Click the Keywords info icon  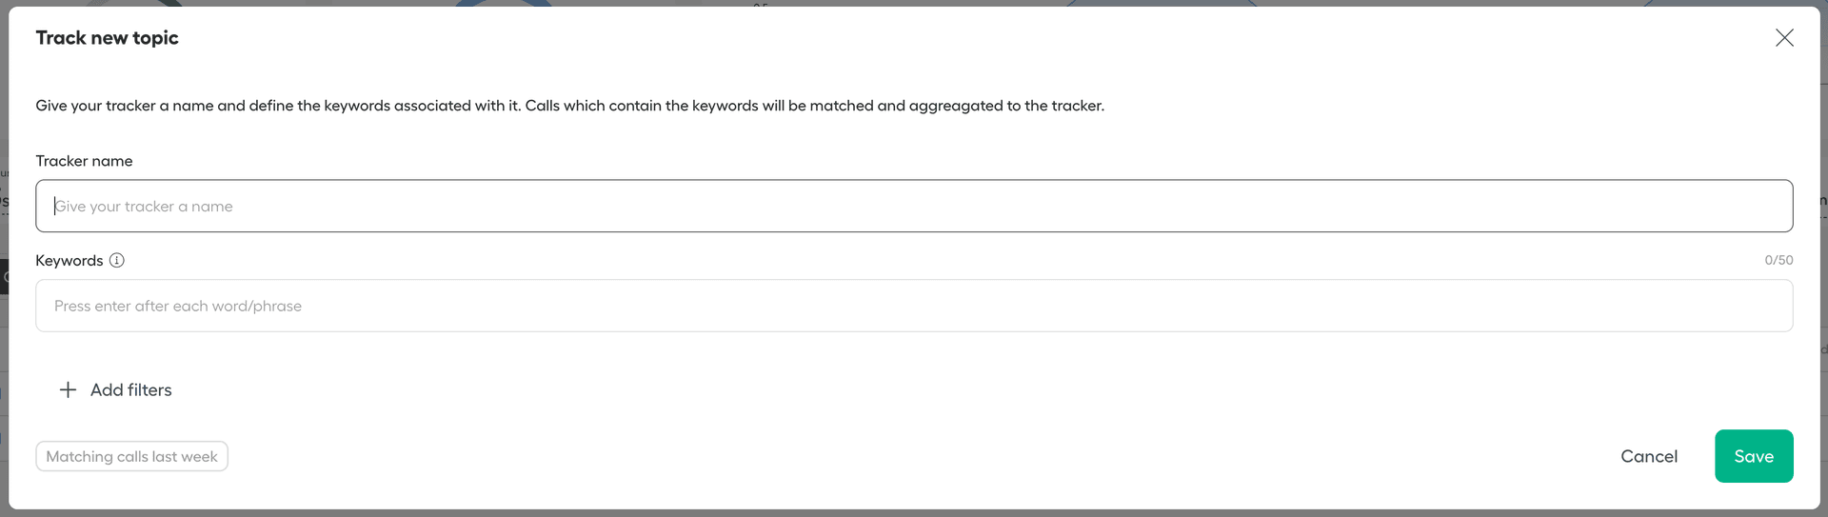[117, 260]
